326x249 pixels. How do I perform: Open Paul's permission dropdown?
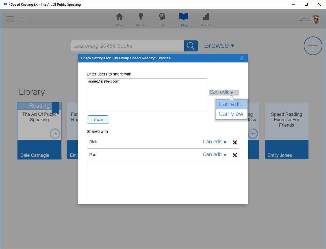215,154
